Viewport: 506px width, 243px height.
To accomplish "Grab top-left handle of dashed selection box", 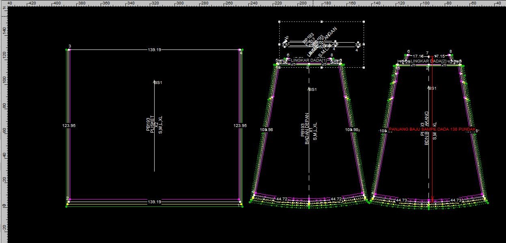I will tap(279, 22).
